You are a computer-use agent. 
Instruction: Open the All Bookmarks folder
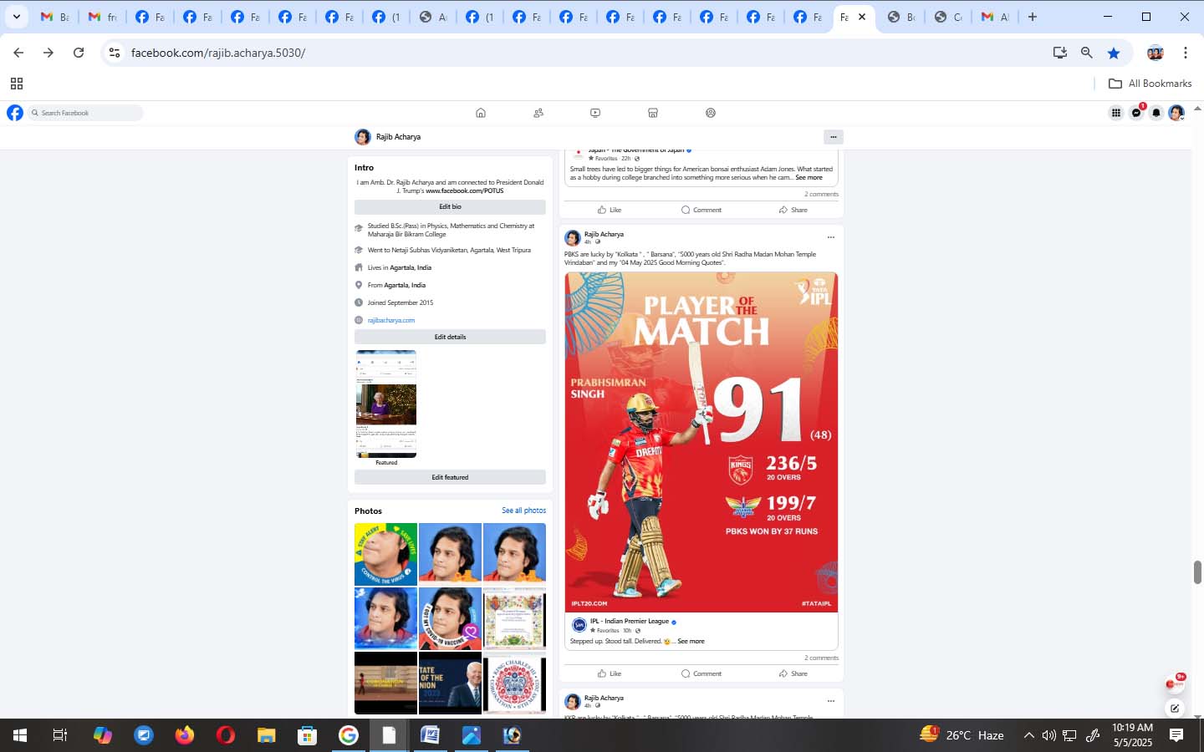coord(1150,84)
